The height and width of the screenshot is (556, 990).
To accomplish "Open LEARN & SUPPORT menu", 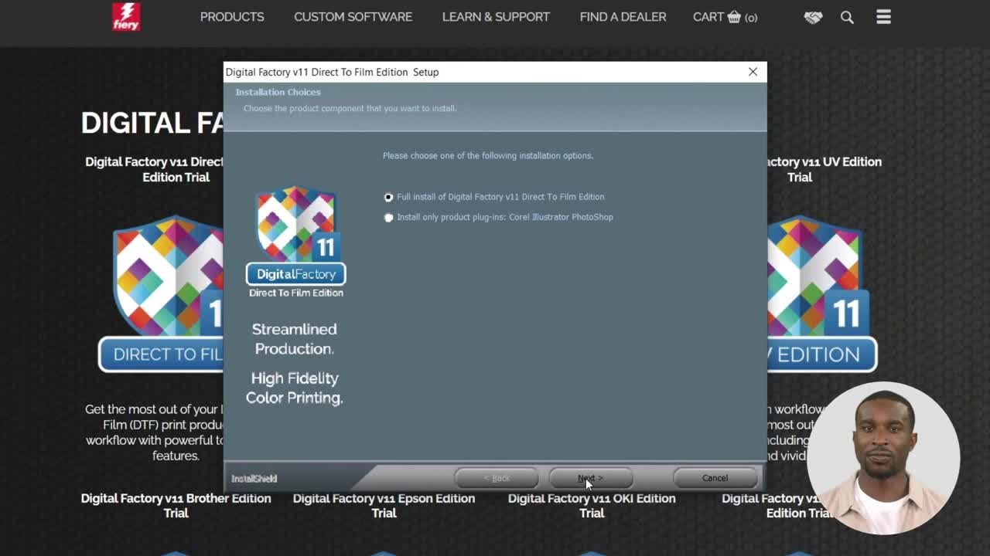I will click(x=496, y=17).
